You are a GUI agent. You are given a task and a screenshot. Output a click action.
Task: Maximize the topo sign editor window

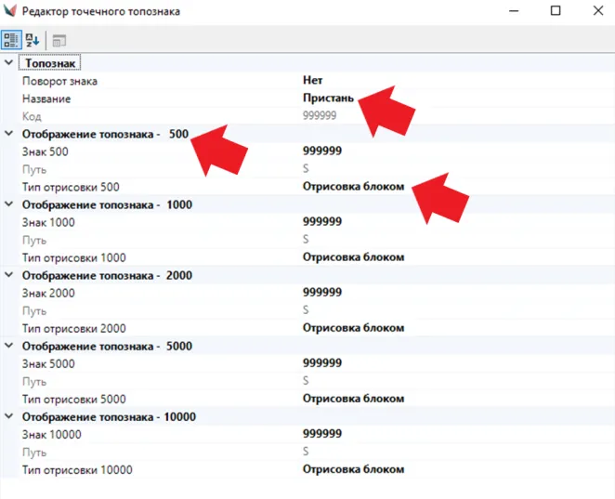click(x=555, y=11)
